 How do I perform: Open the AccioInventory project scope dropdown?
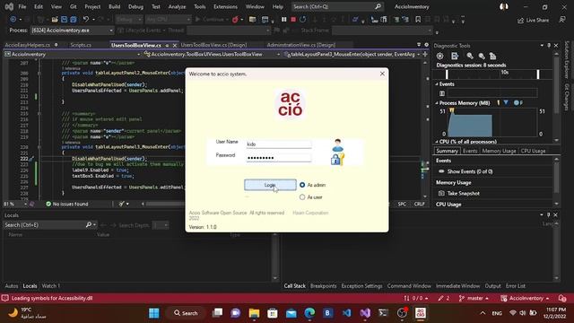pos(72,54)
